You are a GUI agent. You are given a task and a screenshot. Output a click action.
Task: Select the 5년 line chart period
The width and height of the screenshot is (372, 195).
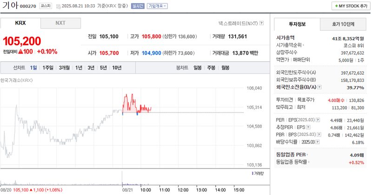[103, 67]
